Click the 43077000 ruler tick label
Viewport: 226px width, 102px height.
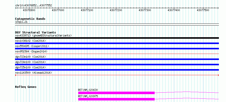[58, 10]
